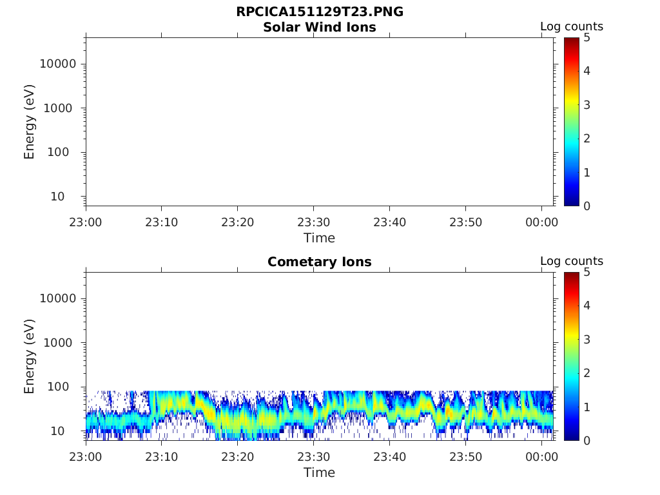Click 23:20 tick on Cometary Ions time axis
The height and width of the screenshot is (495, 660).
pos(237,457)
